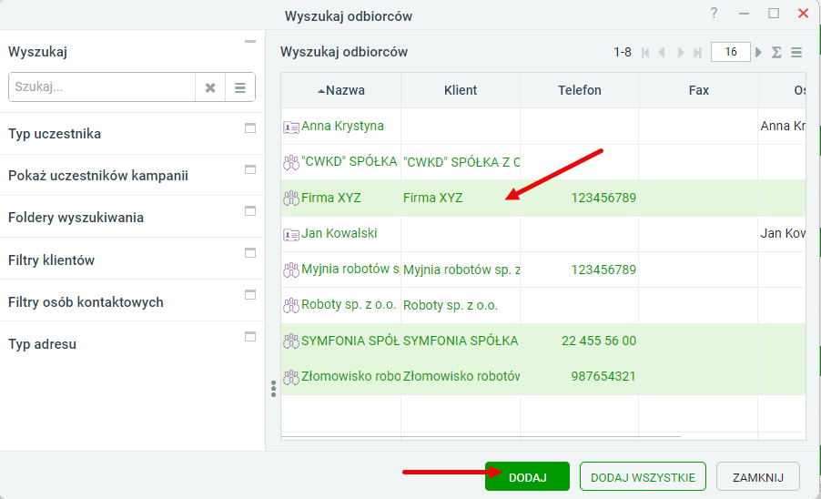
Task: Click the contact card icon beside Jan Kowalski
Action: point(291,235)
